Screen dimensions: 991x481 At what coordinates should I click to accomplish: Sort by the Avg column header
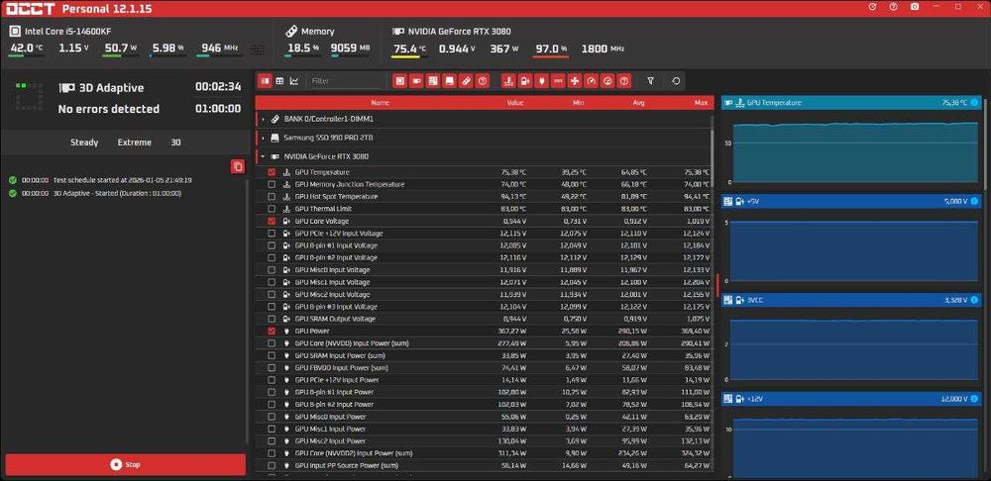[639, 102]
